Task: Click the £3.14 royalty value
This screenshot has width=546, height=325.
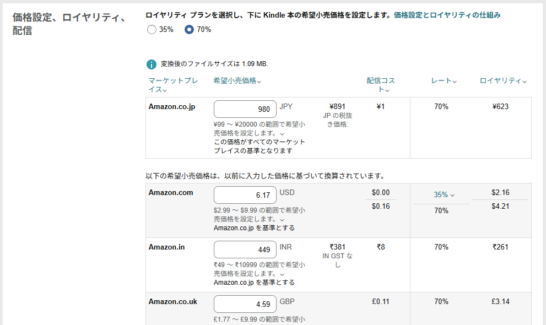Action: point(500,302)
